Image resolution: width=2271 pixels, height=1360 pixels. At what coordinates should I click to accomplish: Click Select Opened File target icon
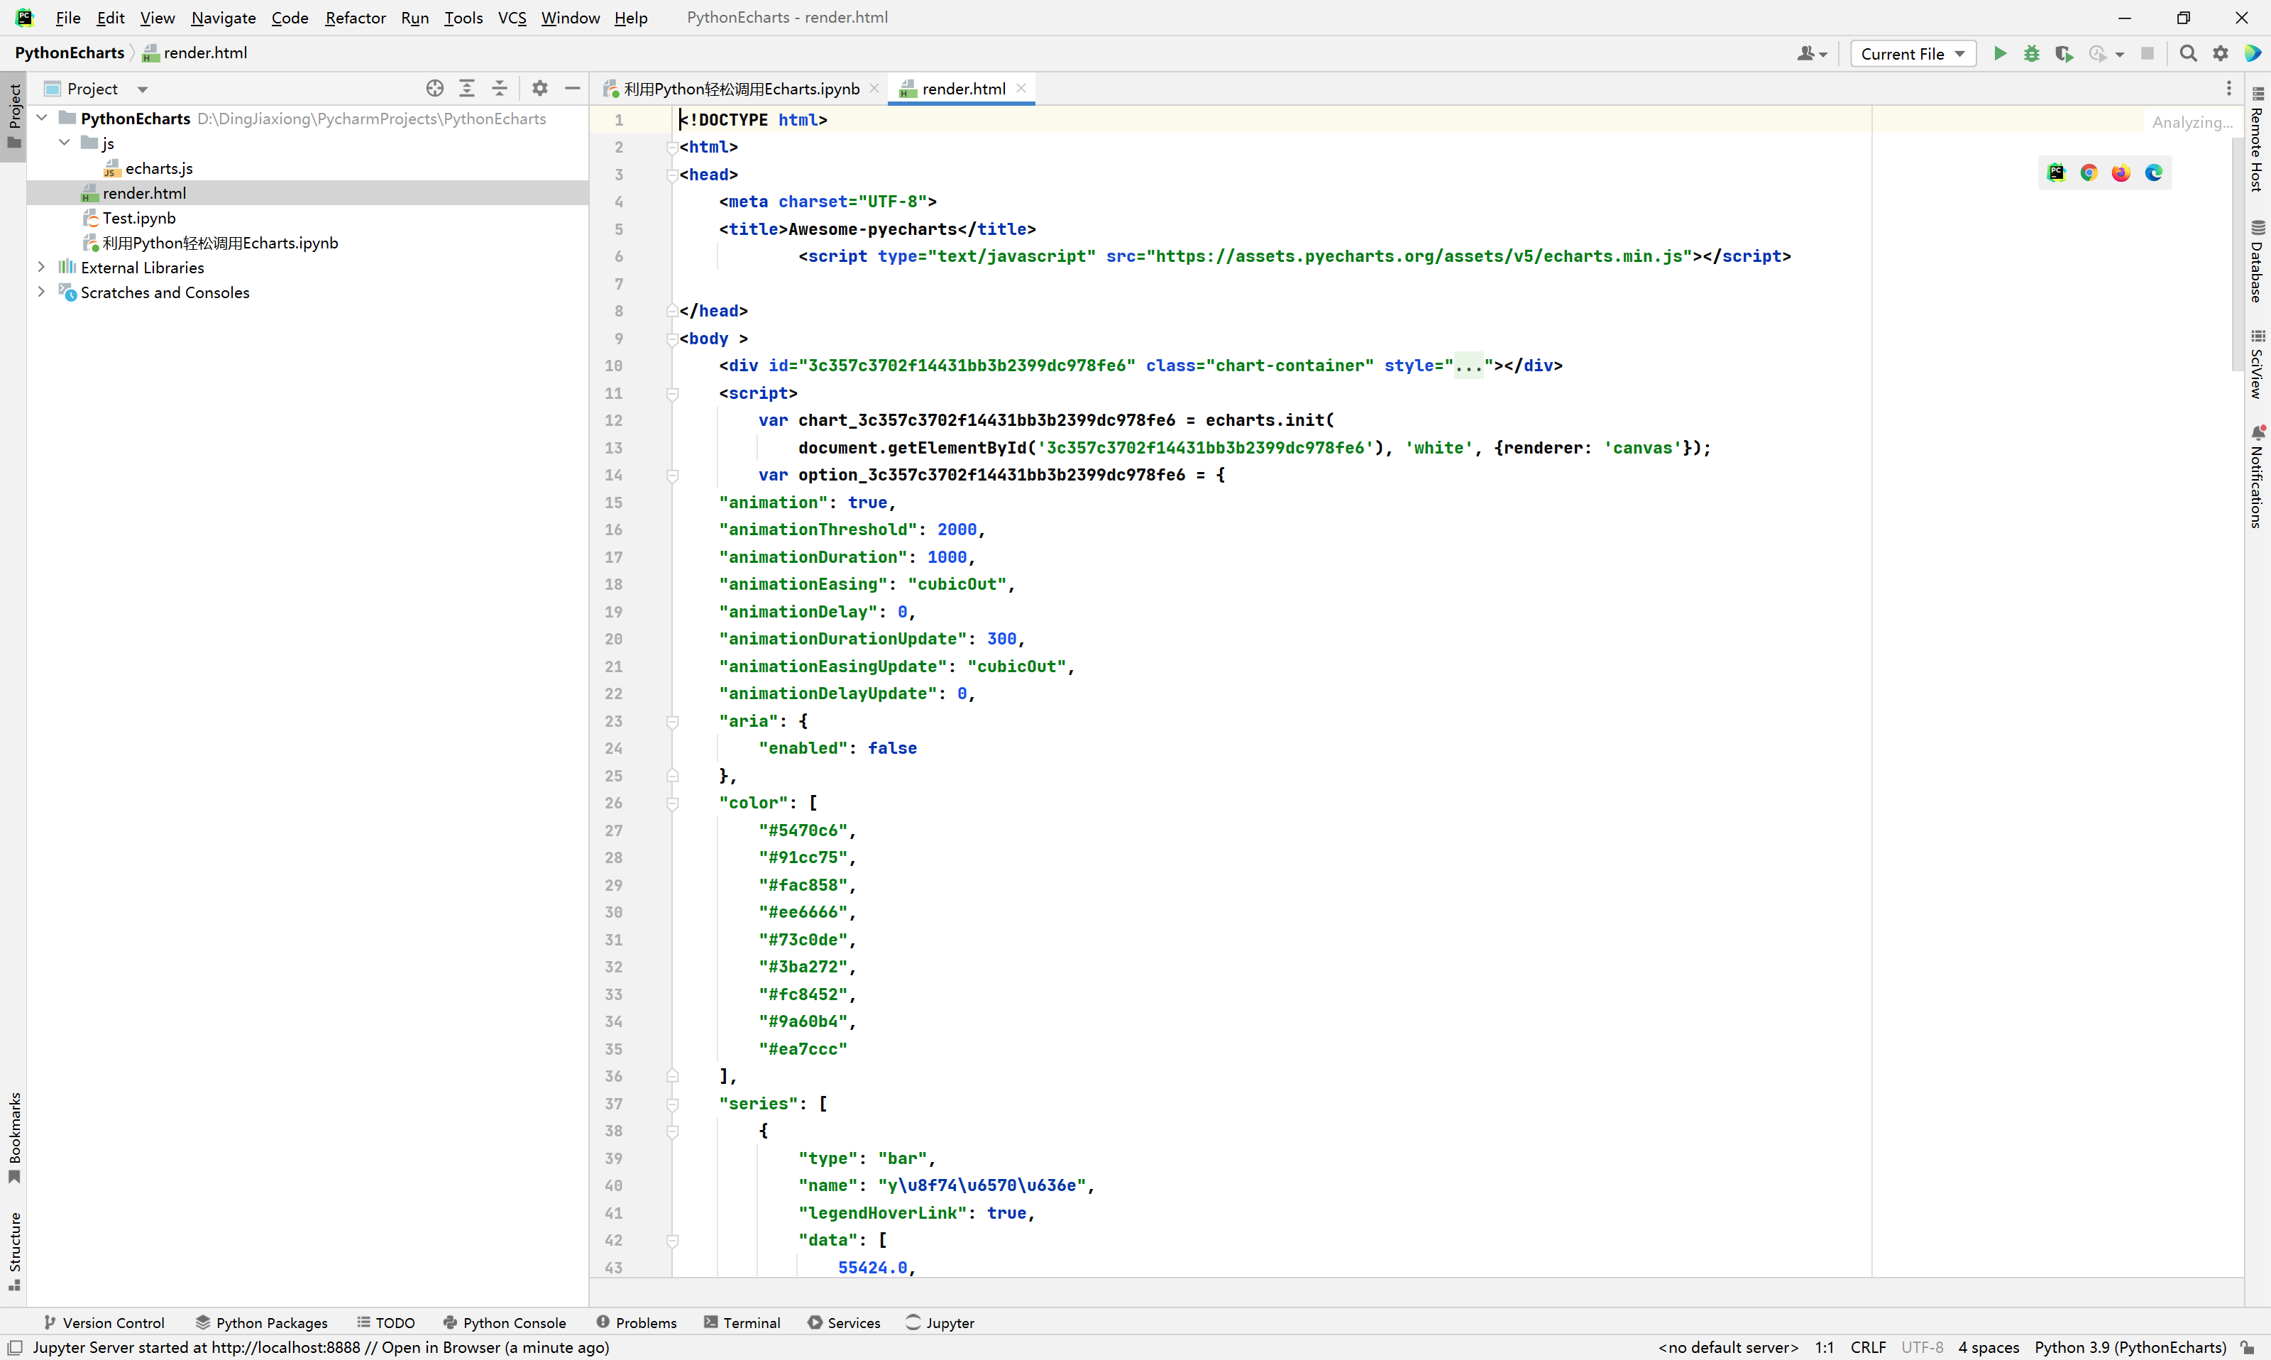(x=435, y=88)
